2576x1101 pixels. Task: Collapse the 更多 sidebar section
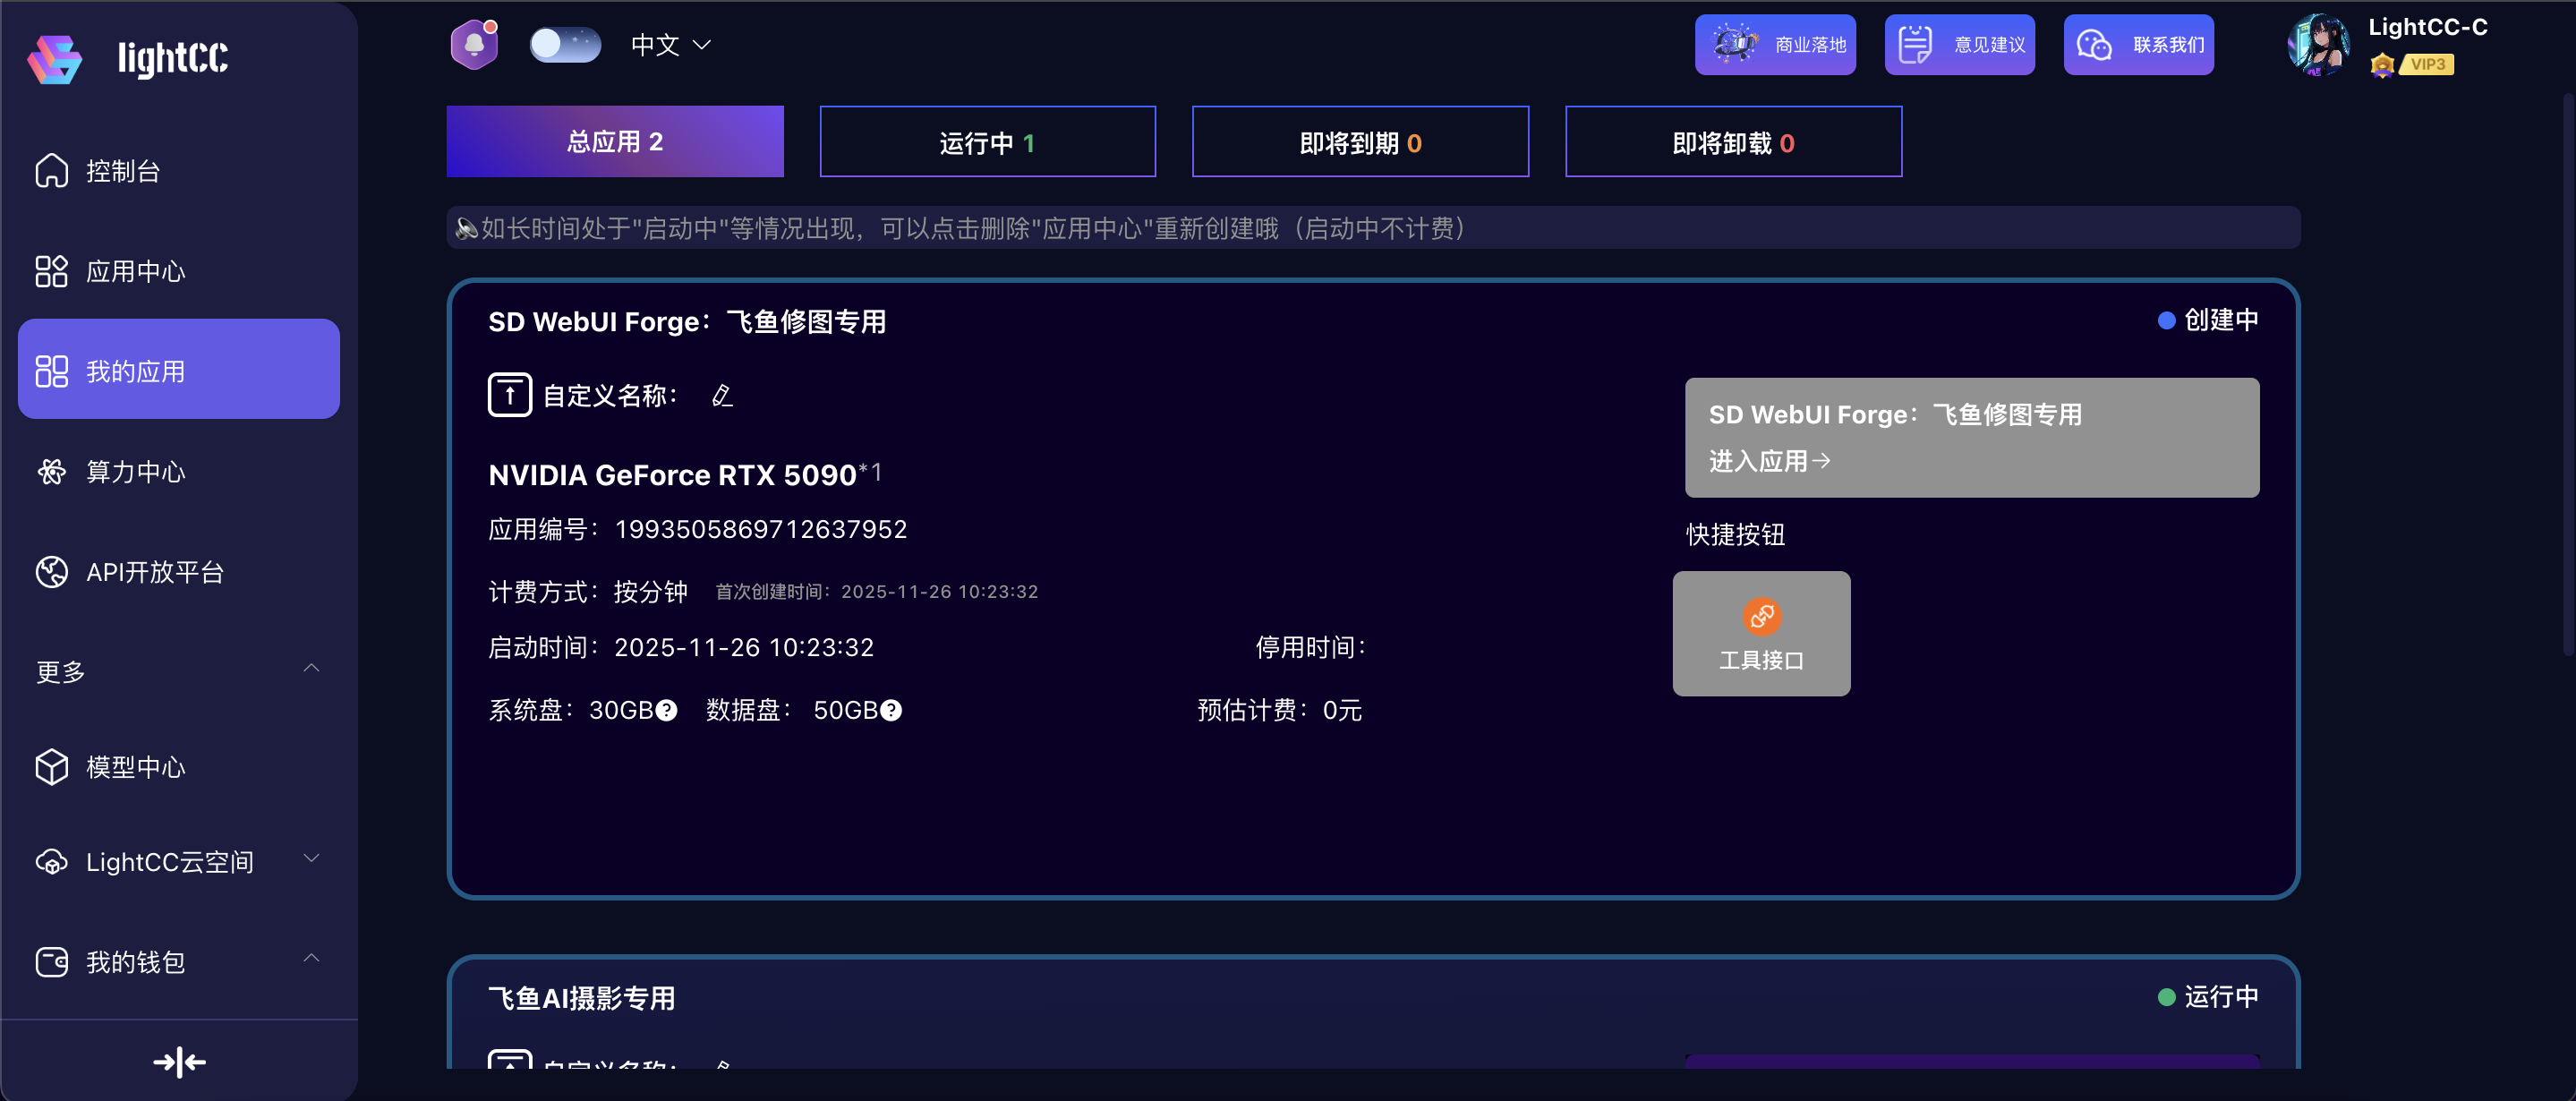[x=311, y=669]
